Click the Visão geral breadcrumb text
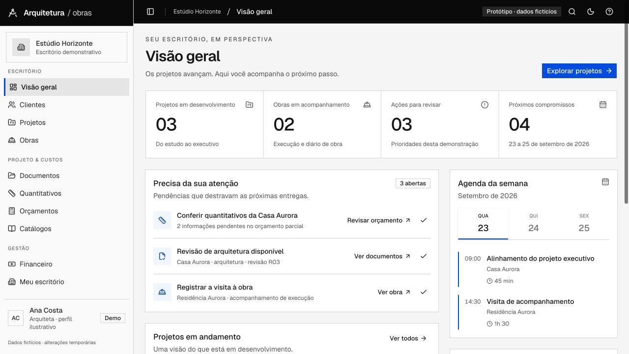This screenshot has height=354, width=629. pyautogui.click(x=254, y=11)
